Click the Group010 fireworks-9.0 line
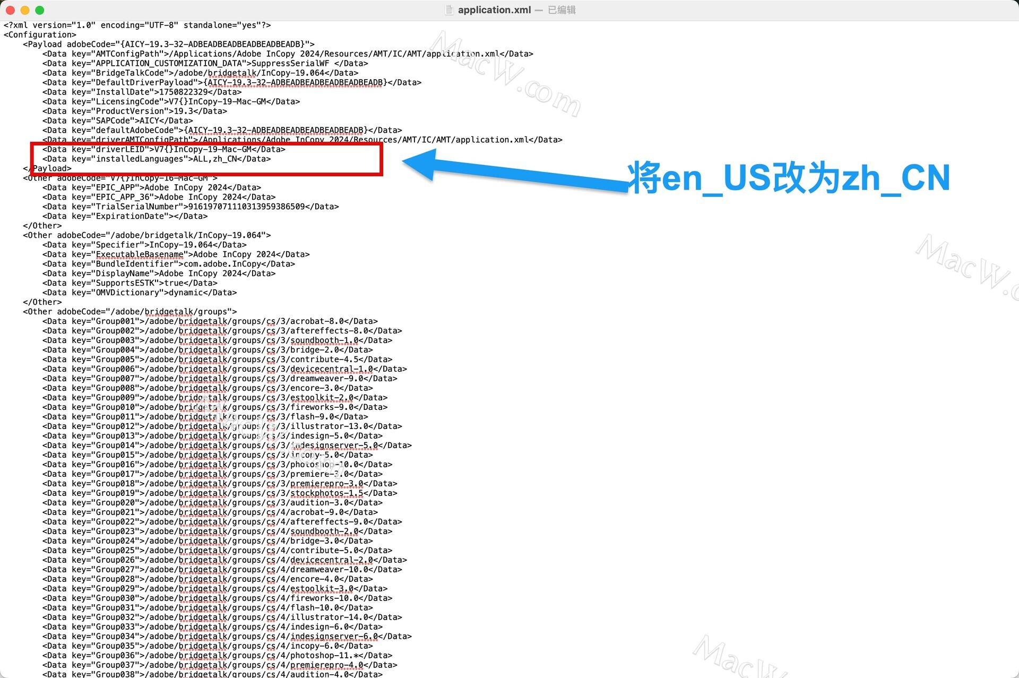 [x=215, y=407]
